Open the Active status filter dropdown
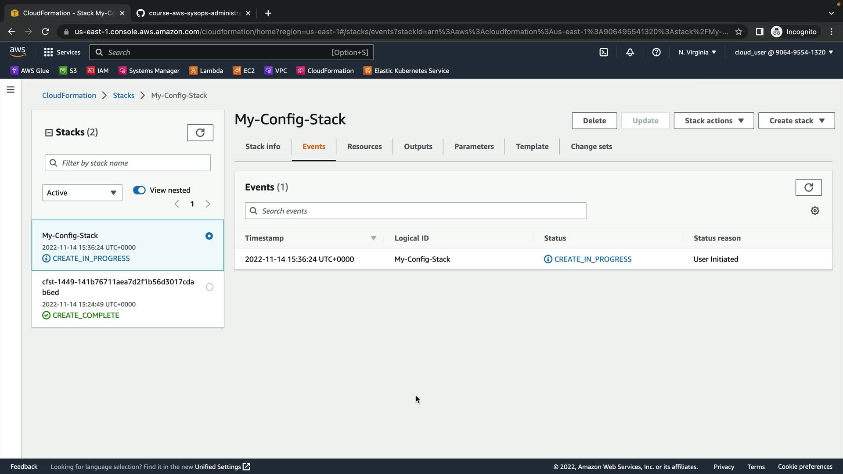The width and height of the screenshot is (843, 474). 82,193
